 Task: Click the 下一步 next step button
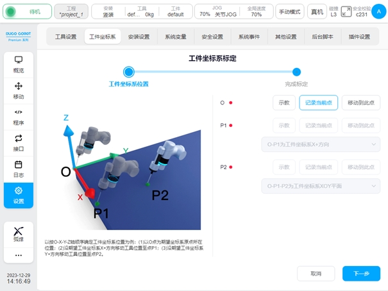point(361,273)
